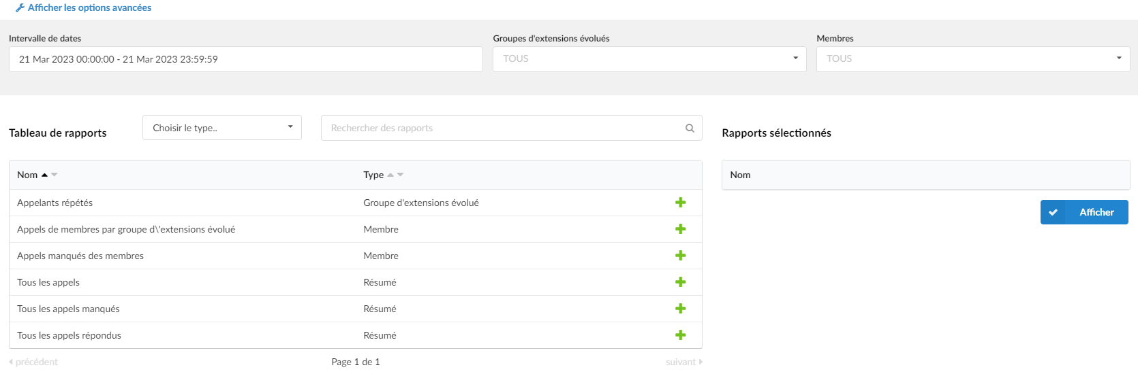Focus the Rechercher des rapports search box
The height and width of the screenshot is (374, 1138).
coord(512,128)
